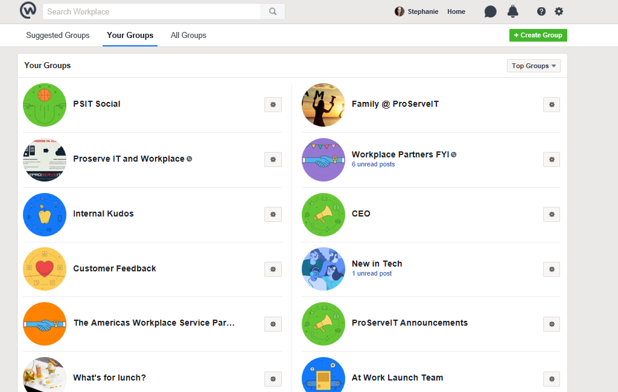Viewport: 618px width, 392px height.
Task: Select the Your Groups tab
Action: [130, 35]
